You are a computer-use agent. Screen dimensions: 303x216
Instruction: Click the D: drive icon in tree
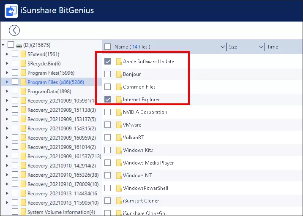(x=19, y=46)
